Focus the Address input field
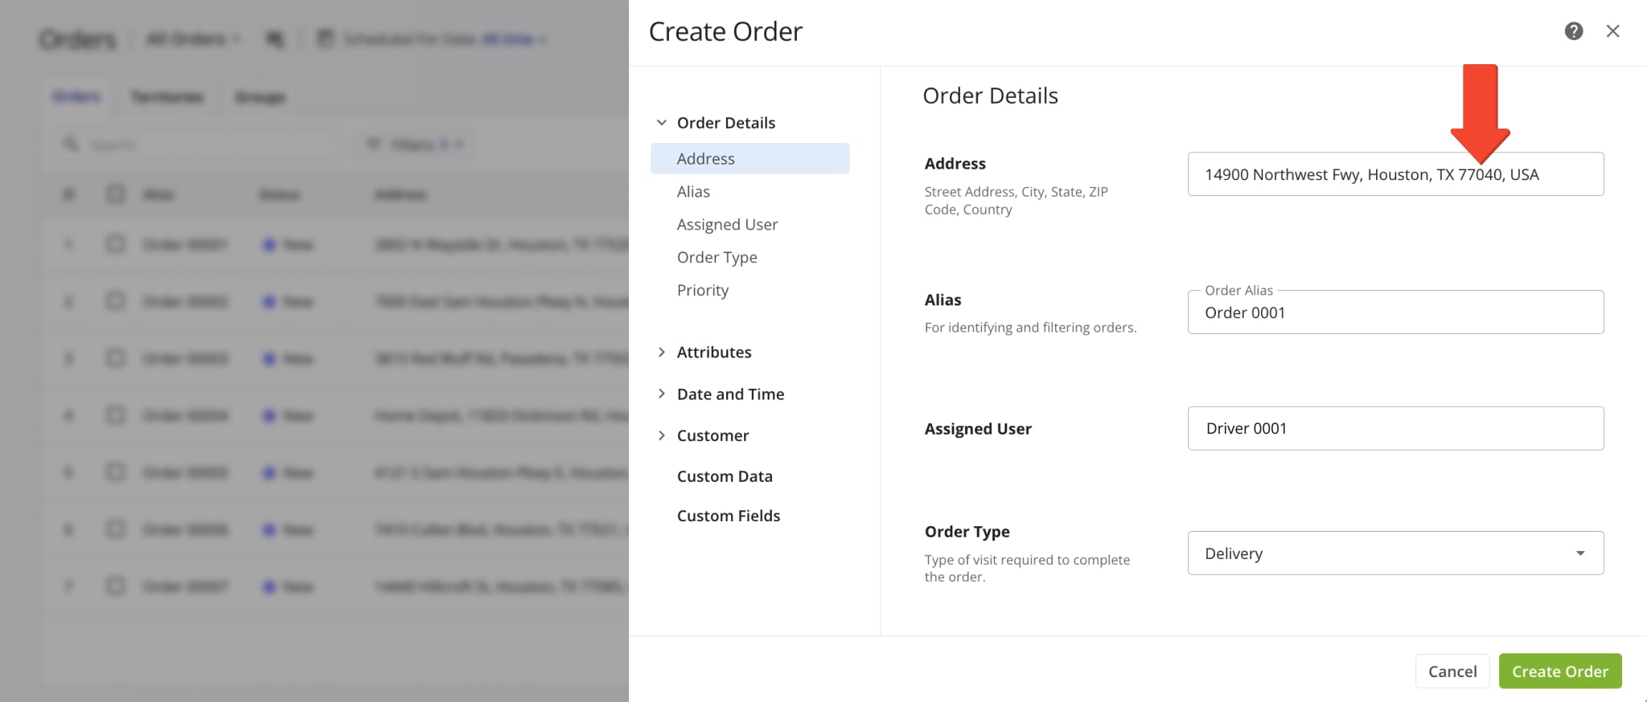 tap(1395, 173)
